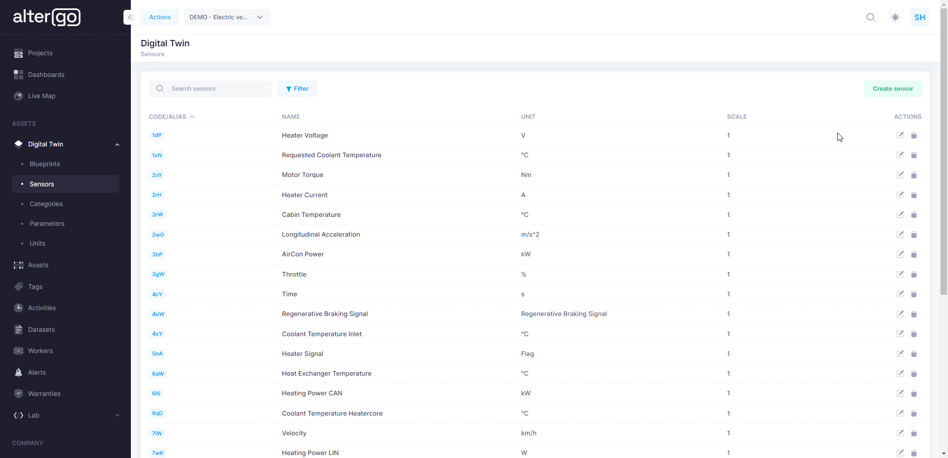Click the Create sensor button

pos(892,89)
